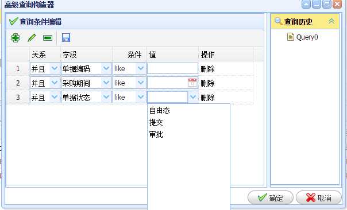Expand the 单据状态 field dropdown
This screenshot has height=210, width=347.
click(x=106, y=97)
